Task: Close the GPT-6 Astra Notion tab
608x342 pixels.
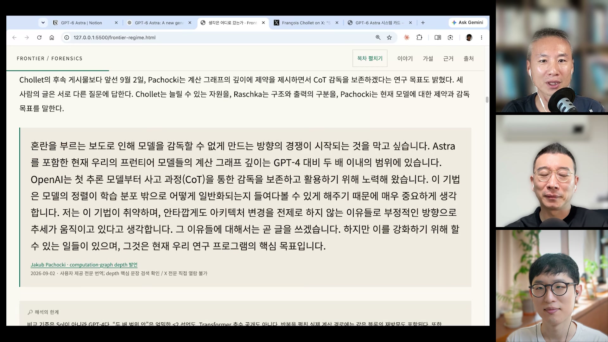Action: coord(116,23)
